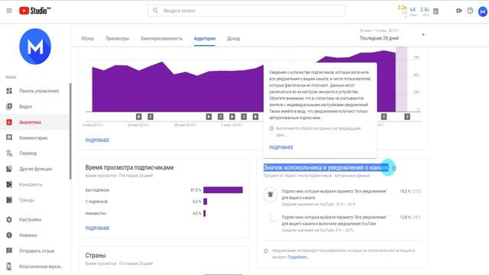The height and width of the screenshot is (275, 489).
Task: Open the Перевод translation icon
Action: (x=9, y=153)
